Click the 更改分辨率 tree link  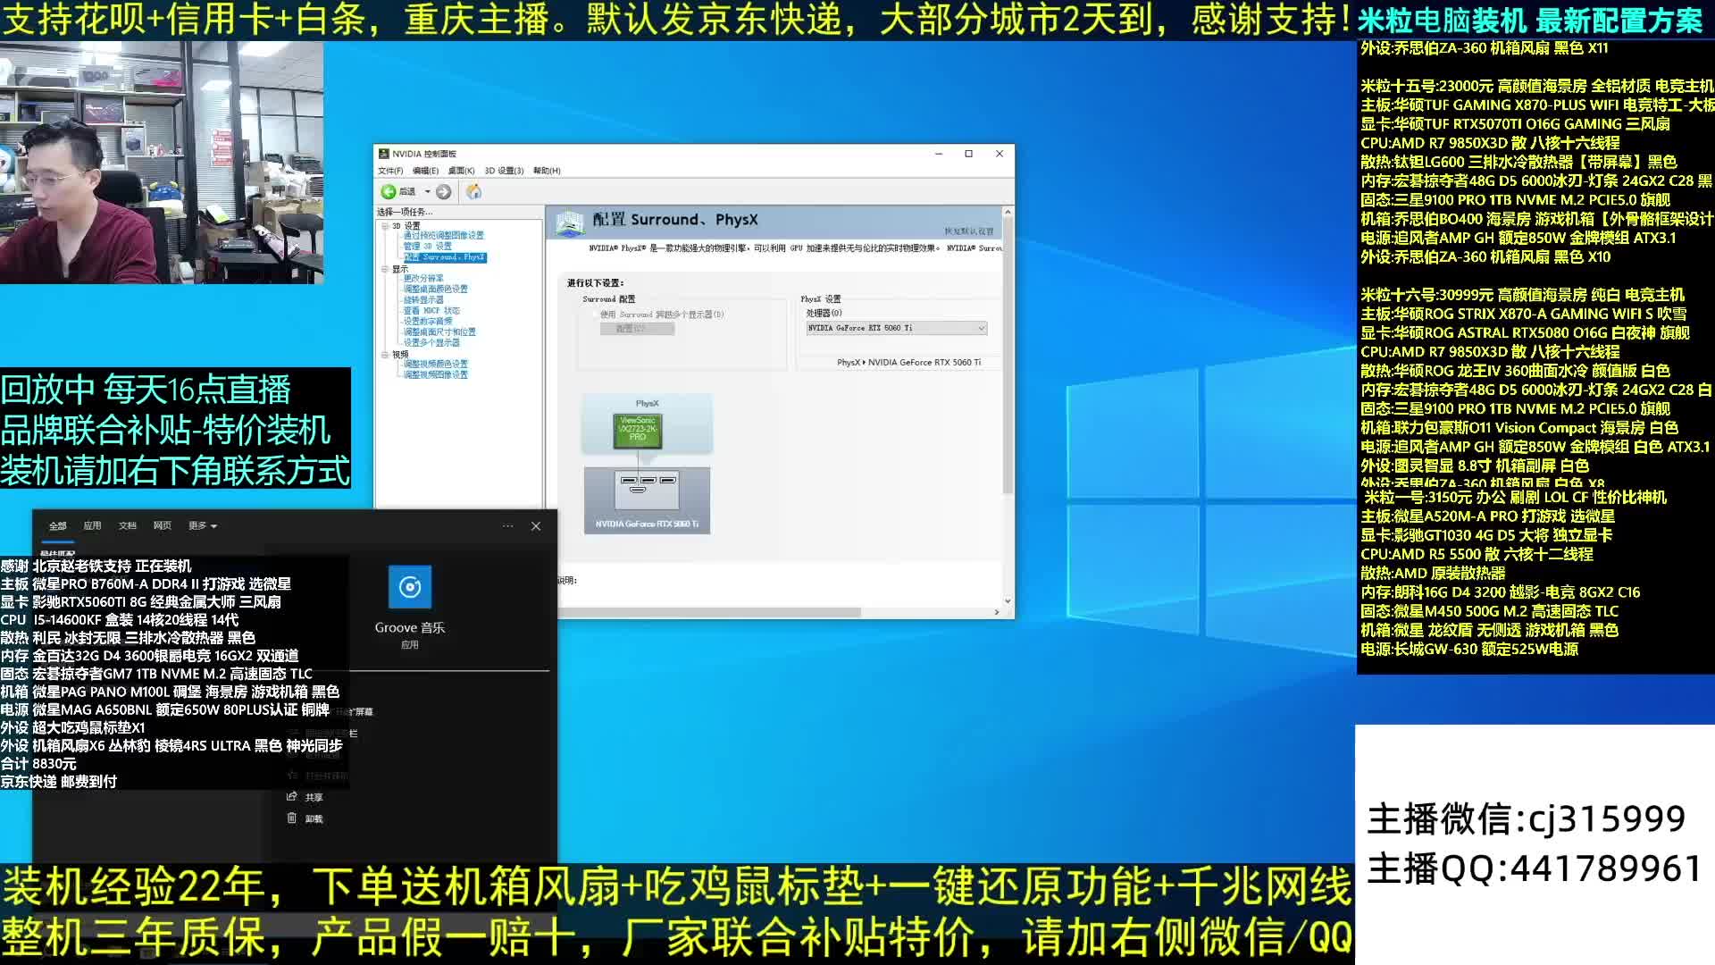[423, 278]
